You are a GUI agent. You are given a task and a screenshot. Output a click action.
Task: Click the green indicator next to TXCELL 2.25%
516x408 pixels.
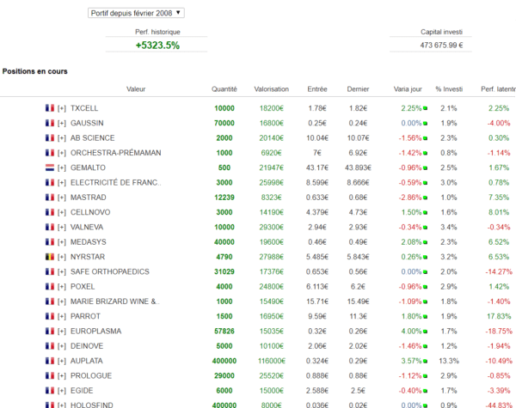pyautogui.click(x=425, y=108)
